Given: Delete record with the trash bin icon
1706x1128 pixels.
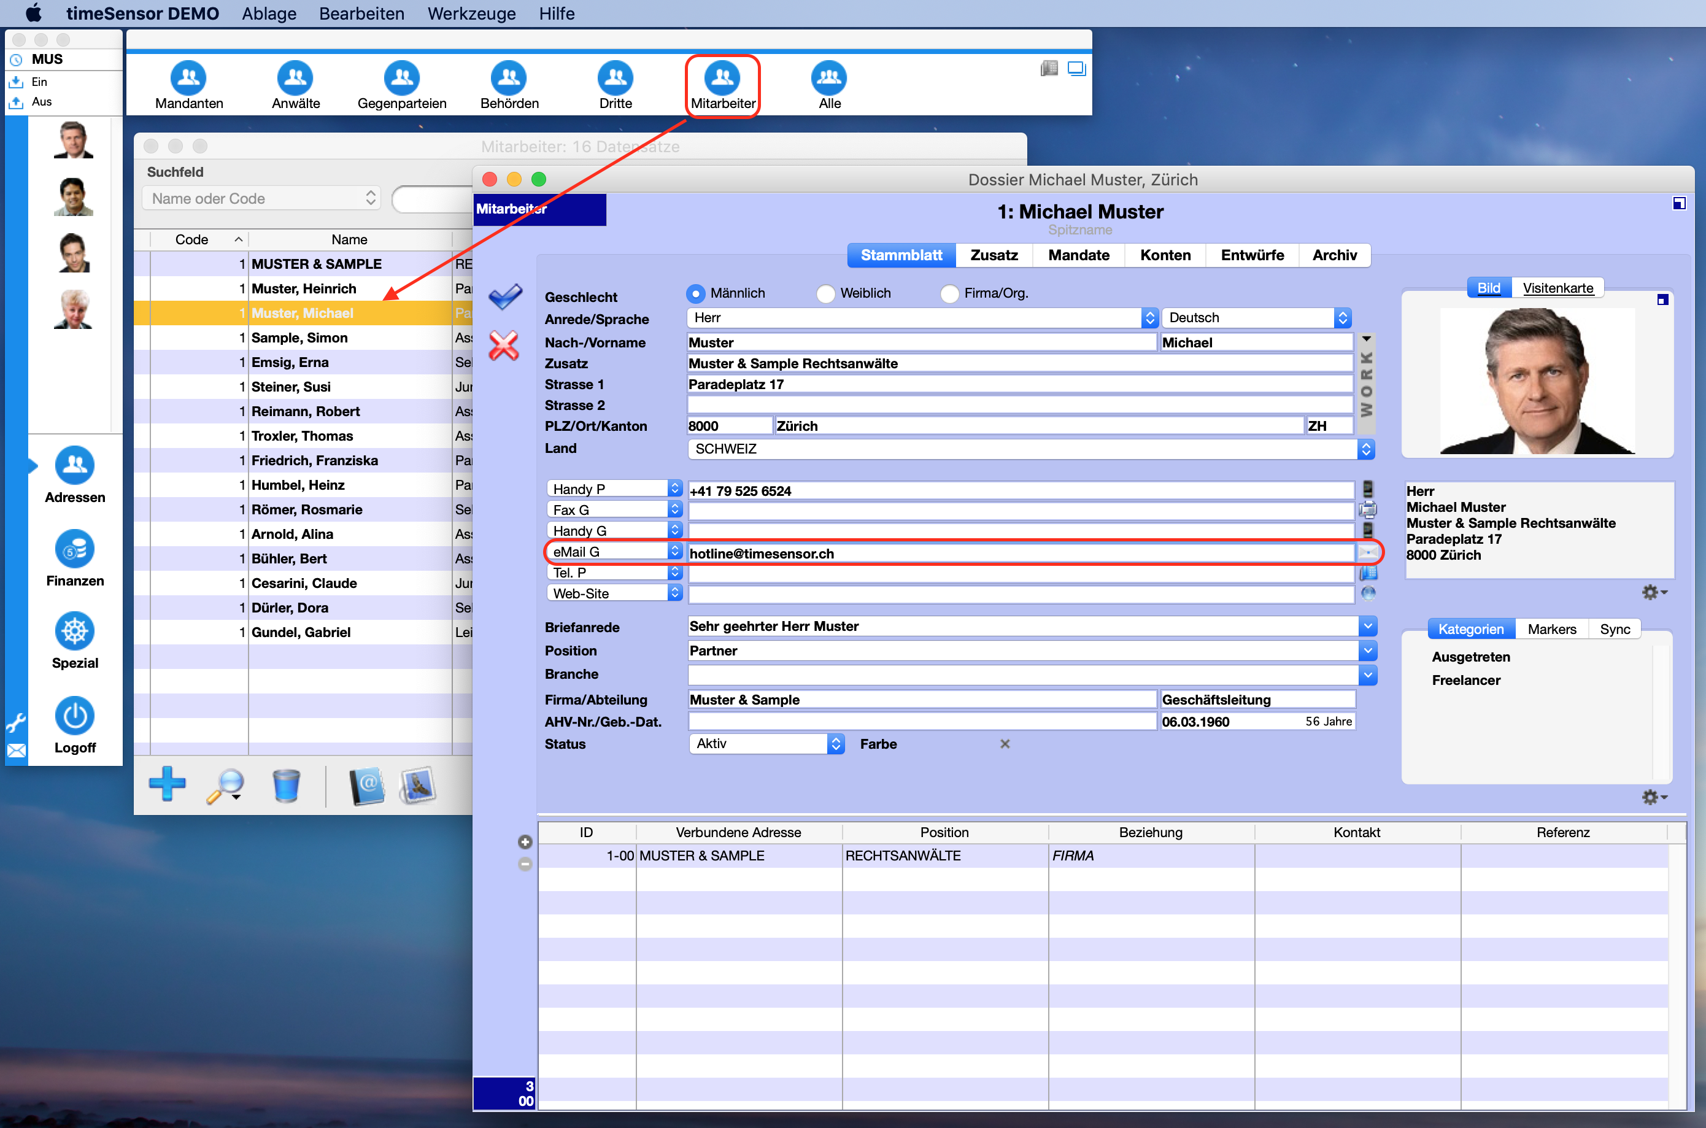Looking at the screenshot, I should [285, 785].
